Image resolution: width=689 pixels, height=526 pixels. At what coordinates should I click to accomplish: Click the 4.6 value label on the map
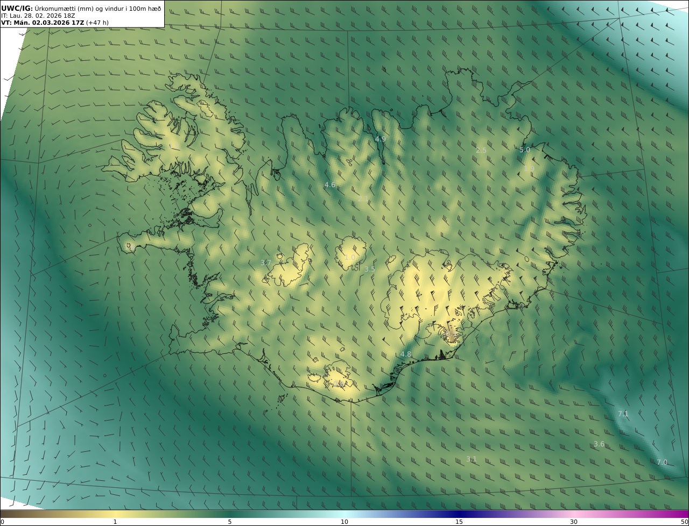(329, 184)
